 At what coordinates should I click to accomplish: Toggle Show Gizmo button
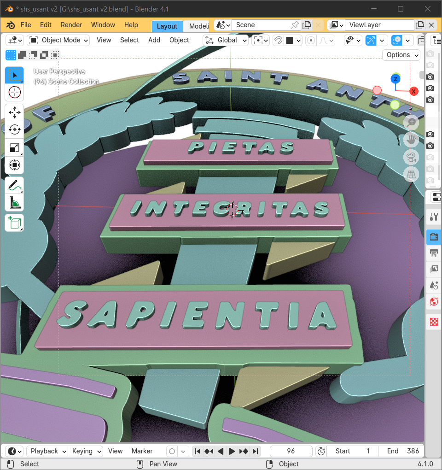(371, 41)
